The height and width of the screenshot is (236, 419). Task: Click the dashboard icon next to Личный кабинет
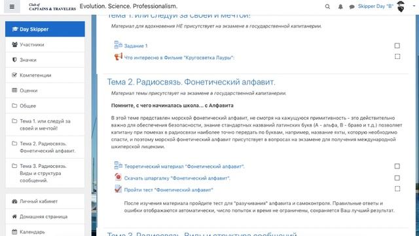14,201
